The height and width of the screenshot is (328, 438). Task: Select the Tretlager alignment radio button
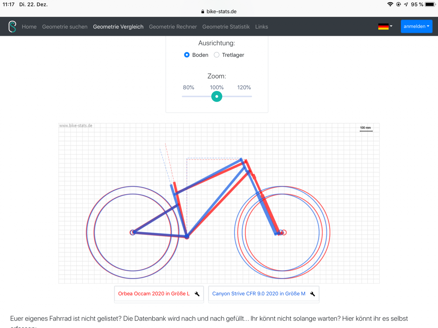[x=217, y=55]
